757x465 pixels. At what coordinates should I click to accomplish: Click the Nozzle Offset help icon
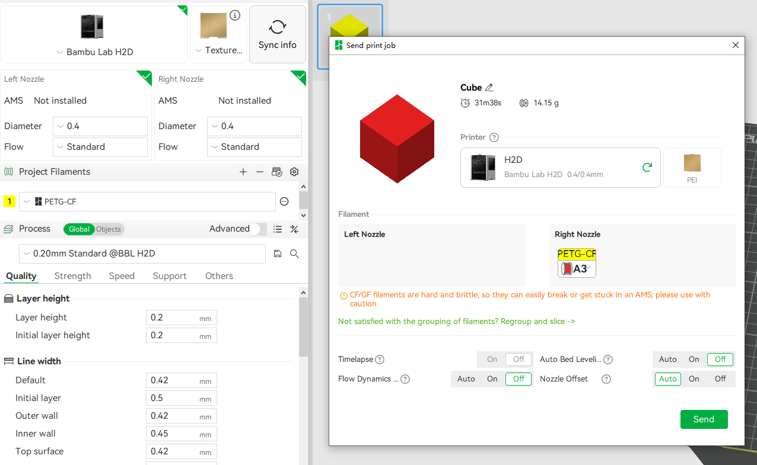(x=606, y=379)
